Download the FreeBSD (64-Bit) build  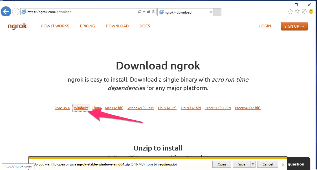(x=218, y=108)
